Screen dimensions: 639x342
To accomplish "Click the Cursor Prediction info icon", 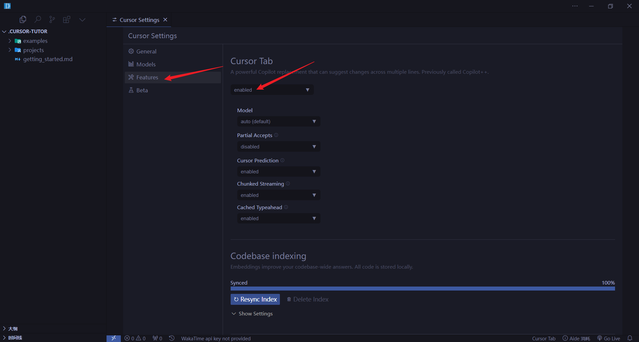I will [282, 160].
